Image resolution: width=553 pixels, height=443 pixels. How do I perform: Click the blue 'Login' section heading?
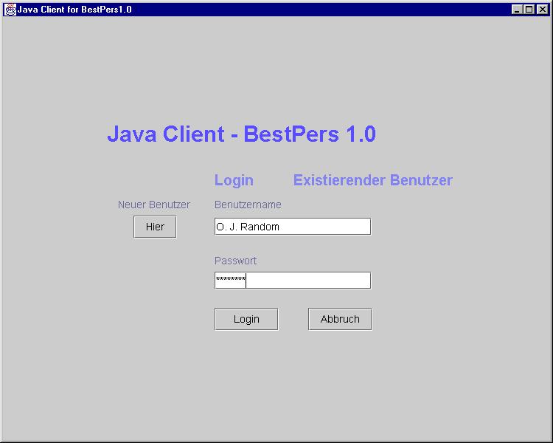point(234,180)
